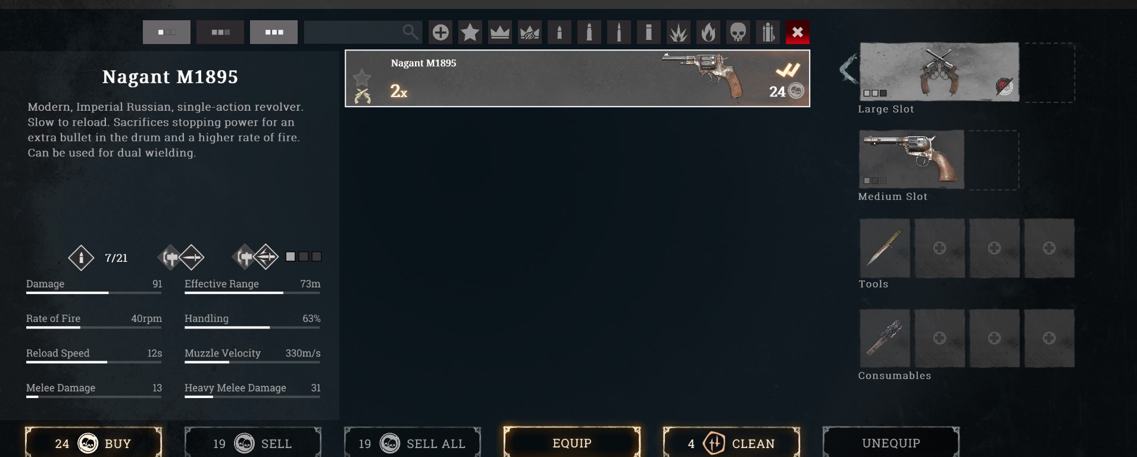Click the weapon search input field
This screenshot has width=1137, height=457.
coord(363,32)
